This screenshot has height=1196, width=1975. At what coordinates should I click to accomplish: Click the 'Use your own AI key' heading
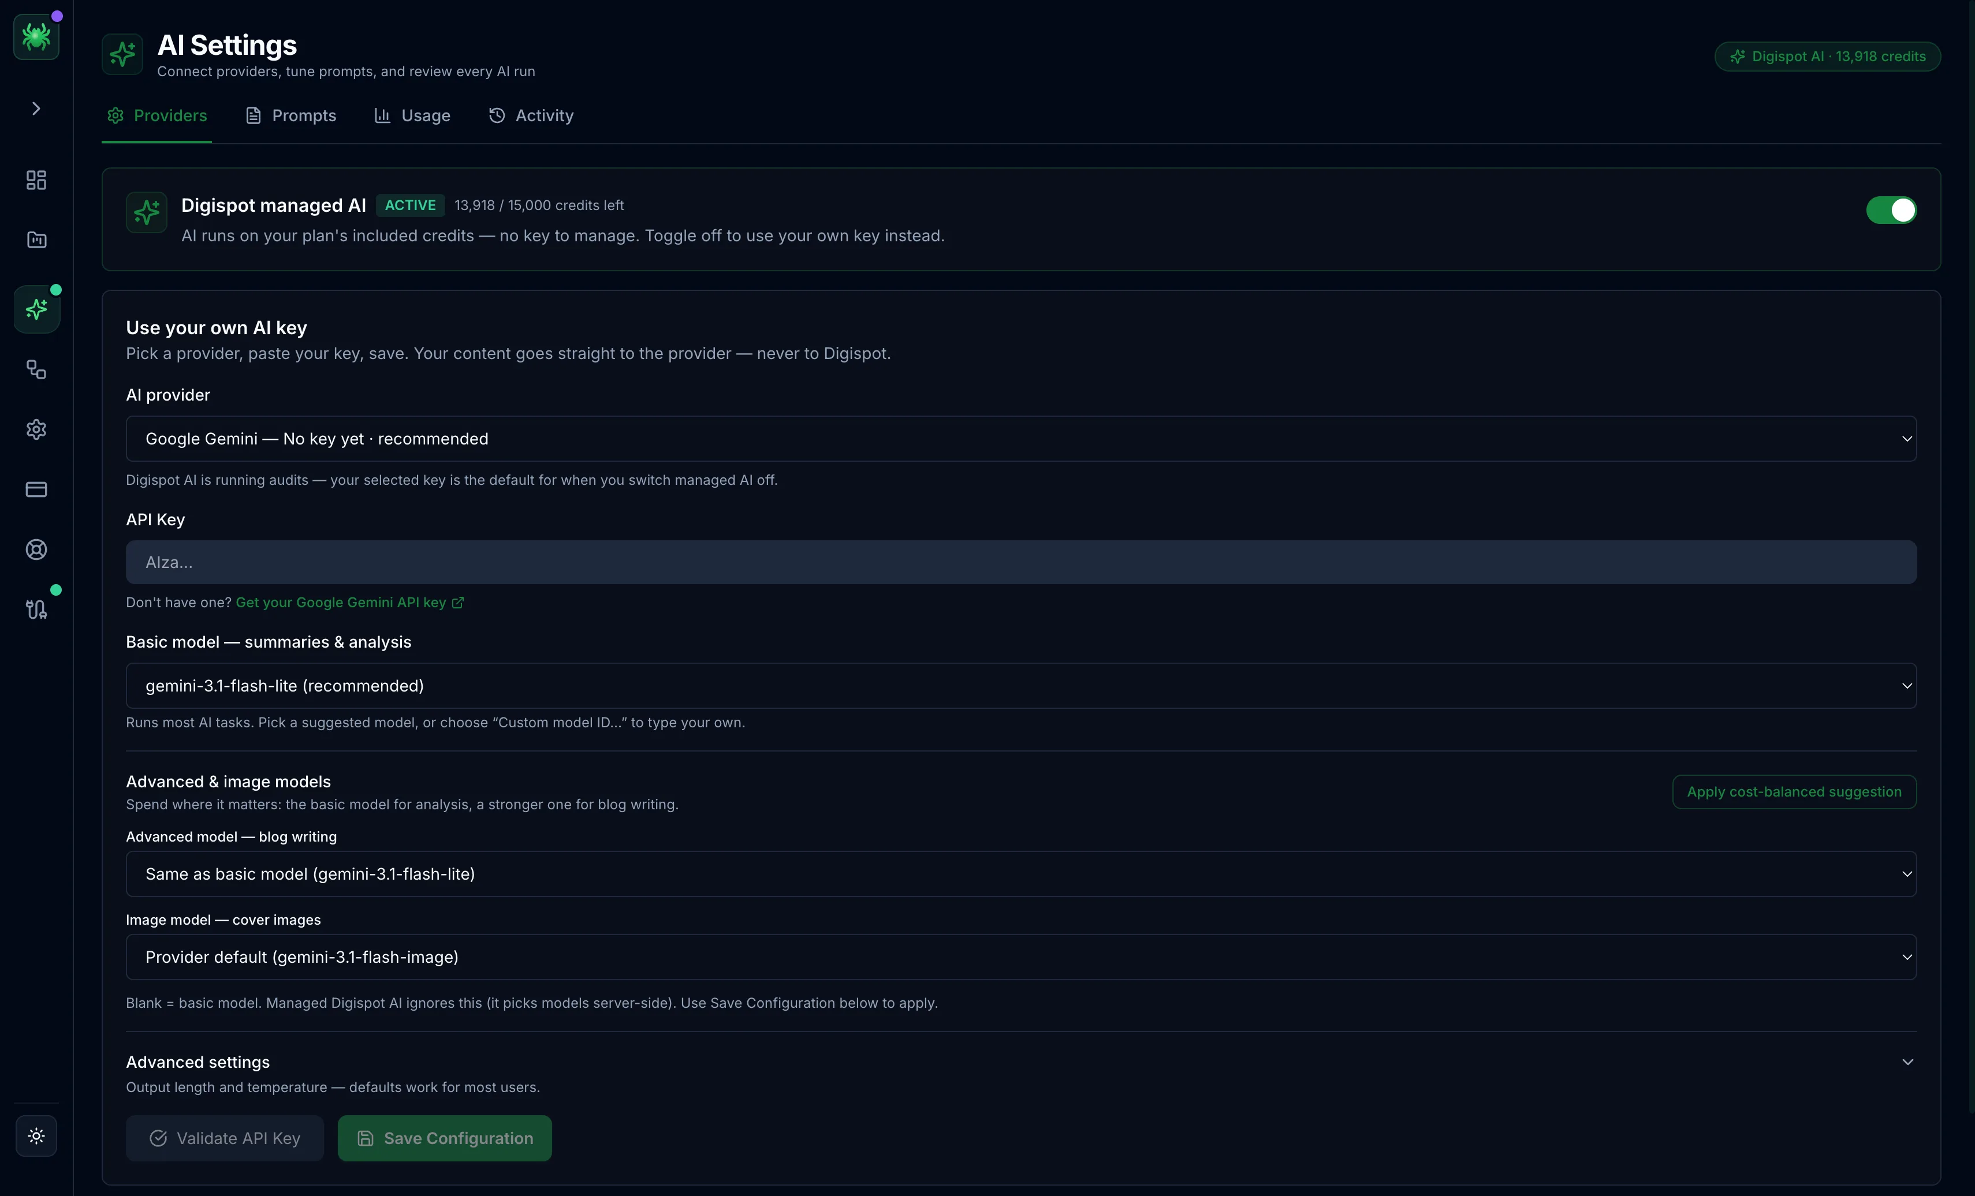(217, 328)
